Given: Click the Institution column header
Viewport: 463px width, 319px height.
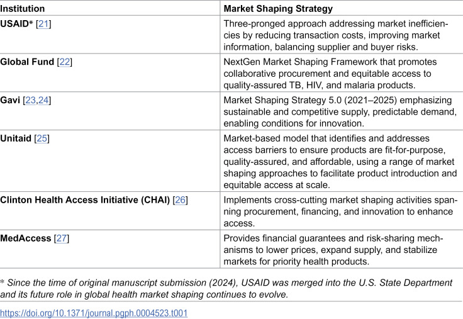Looking at the screenshot, I should (x=23, y=9).
